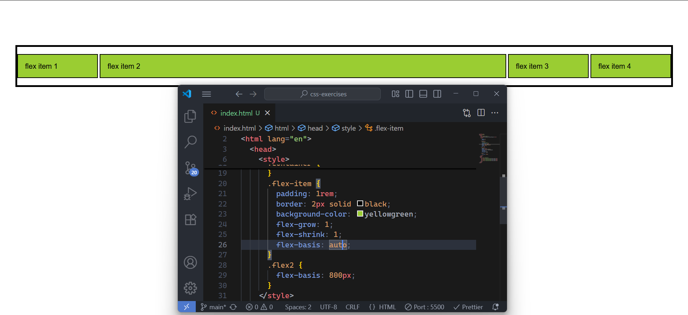This screenshot has width=688, height=315.
Task: Click the VS Code logo icon
Action: (187, 94)
